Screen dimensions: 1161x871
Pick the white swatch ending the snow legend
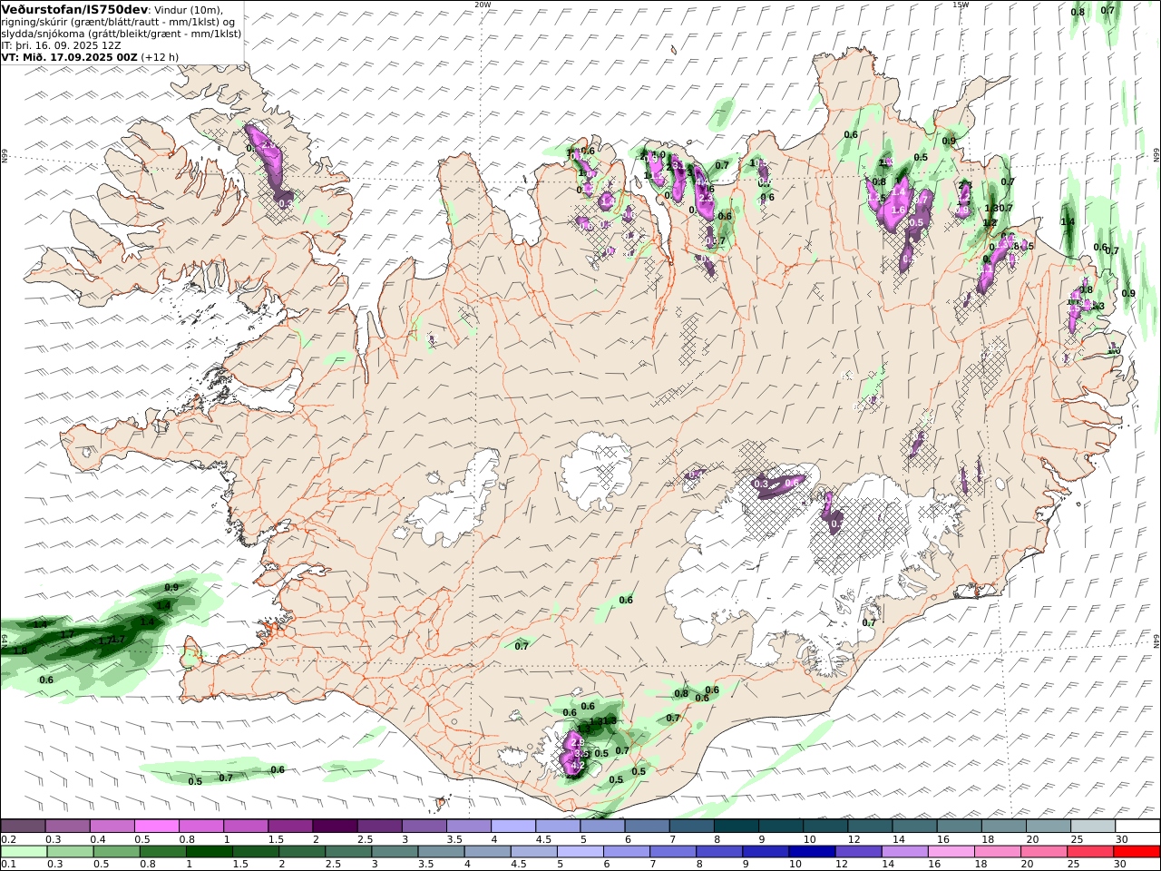(1137, 826)
